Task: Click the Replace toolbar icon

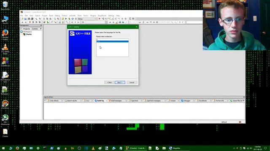Action: [58, 18]
